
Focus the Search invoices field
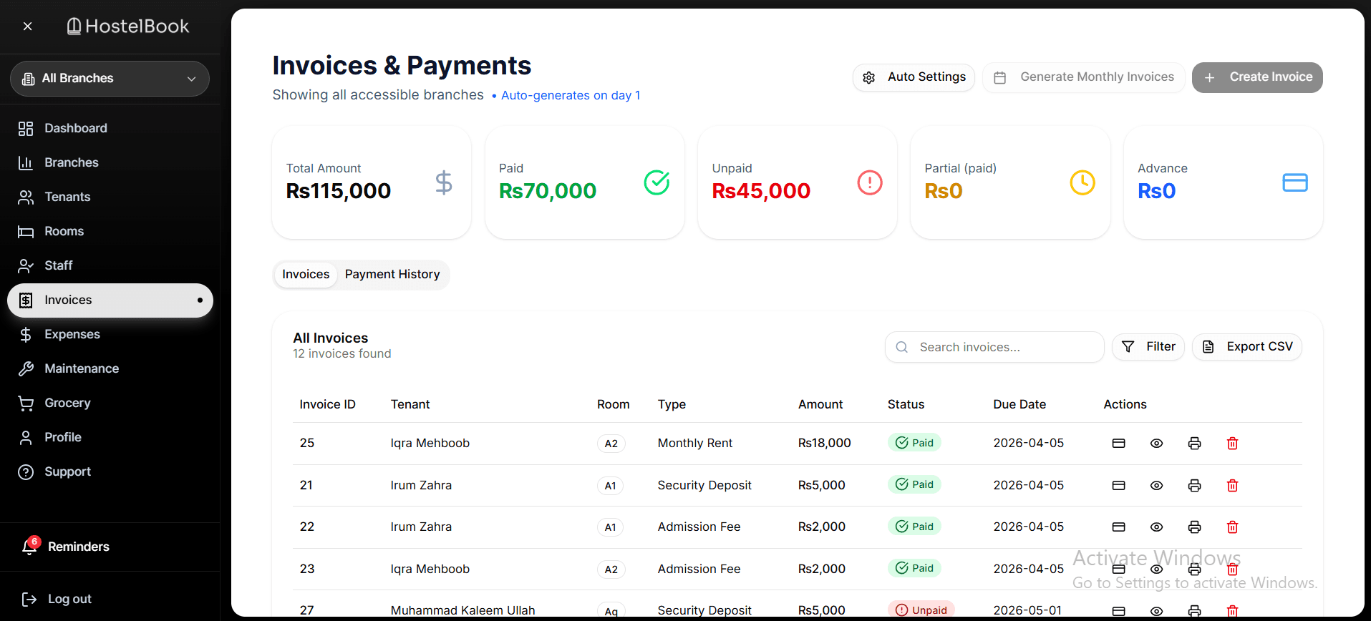994,347
